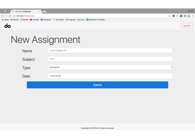195x139 pixels.
Task: Open the Apple bookmark
Action: pos(5,20)
